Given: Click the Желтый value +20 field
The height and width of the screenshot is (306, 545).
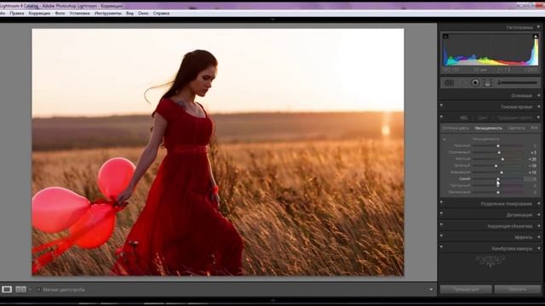Looking at the screenshot, I should [532, 159].
